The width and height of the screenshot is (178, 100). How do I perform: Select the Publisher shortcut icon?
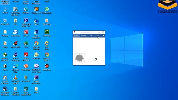tap(26, 11)
